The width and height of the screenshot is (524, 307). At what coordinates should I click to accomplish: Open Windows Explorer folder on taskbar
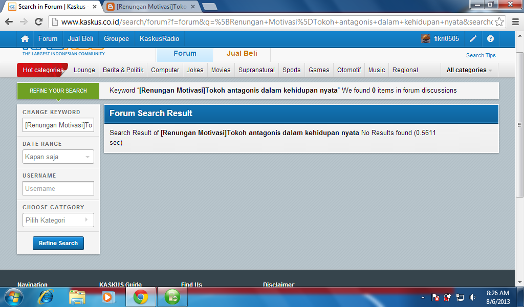(77, 297)
